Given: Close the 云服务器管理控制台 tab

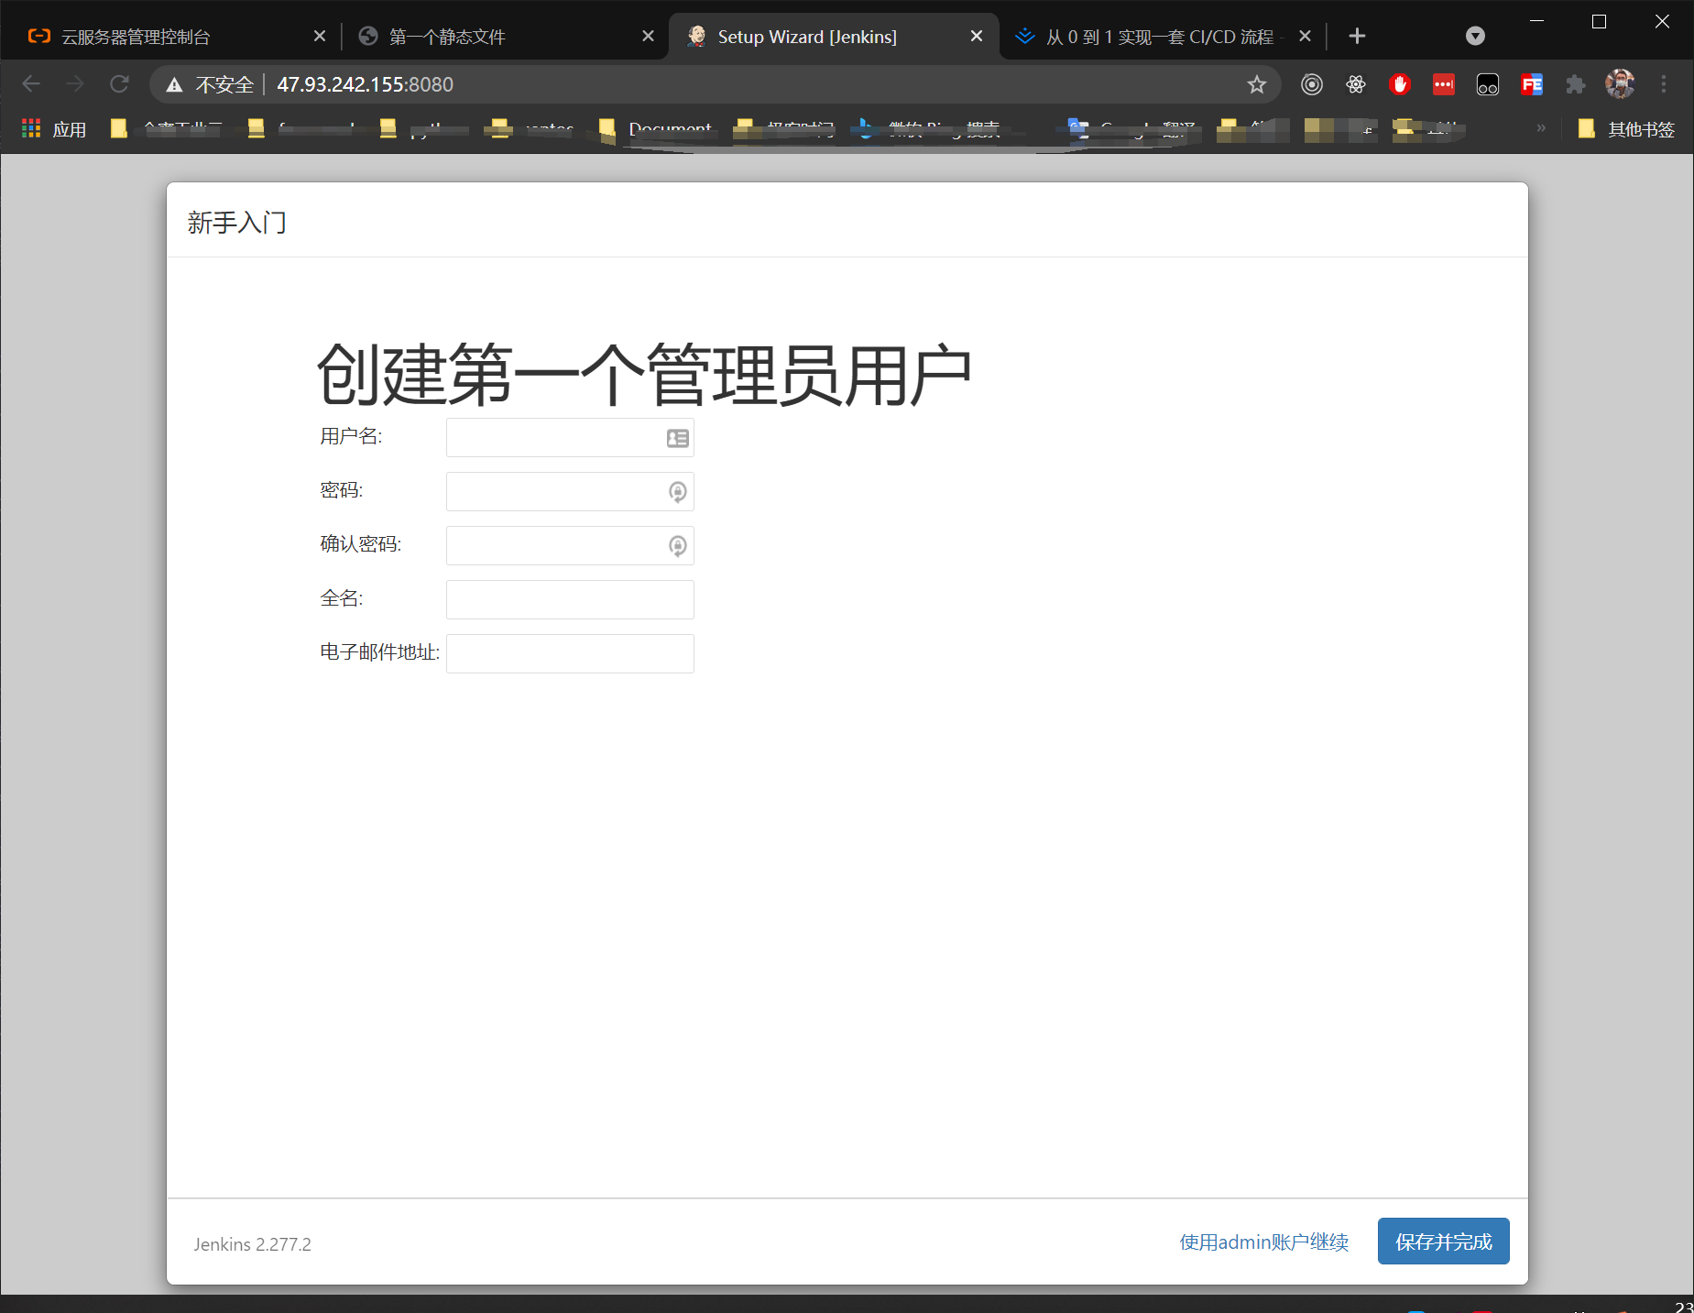Looking at the screenshot, I should pyautogui.click(x=320, y=36).
